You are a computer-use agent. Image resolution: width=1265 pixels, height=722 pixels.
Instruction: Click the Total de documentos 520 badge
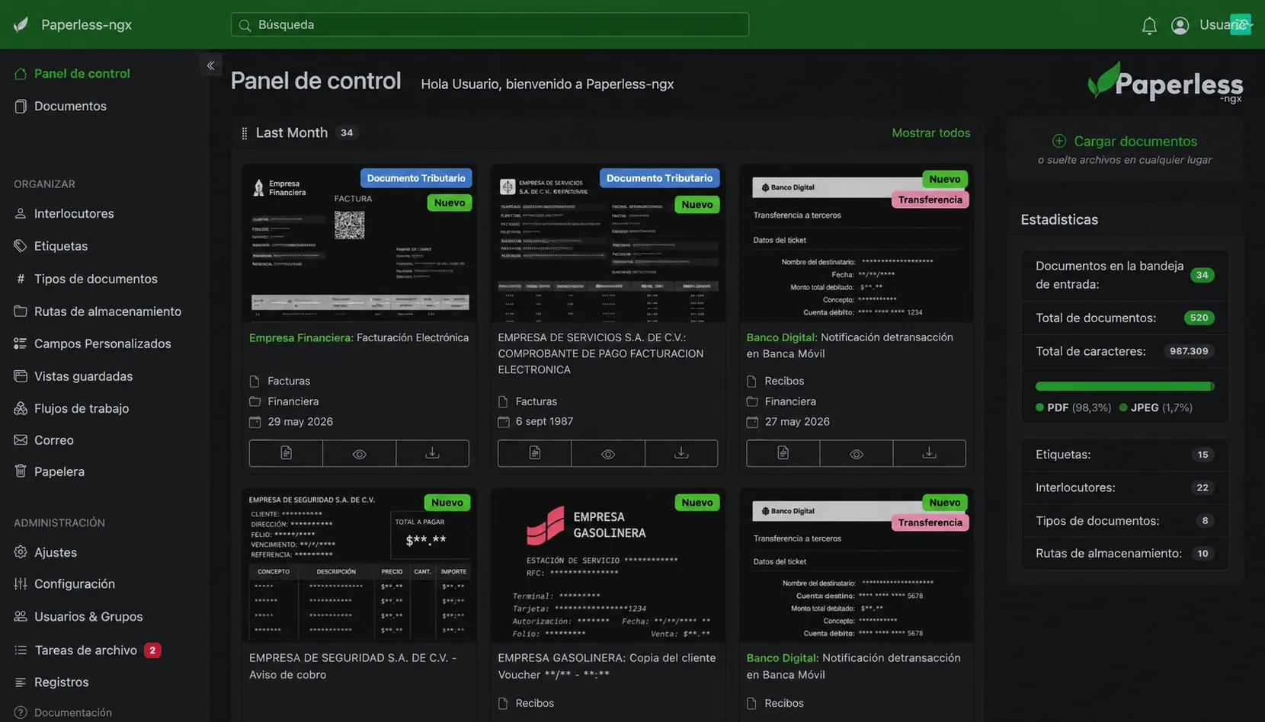(1199, 318)
